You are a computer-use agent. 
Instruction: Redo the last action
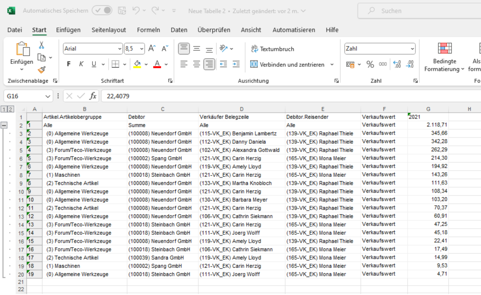point(155,11)
